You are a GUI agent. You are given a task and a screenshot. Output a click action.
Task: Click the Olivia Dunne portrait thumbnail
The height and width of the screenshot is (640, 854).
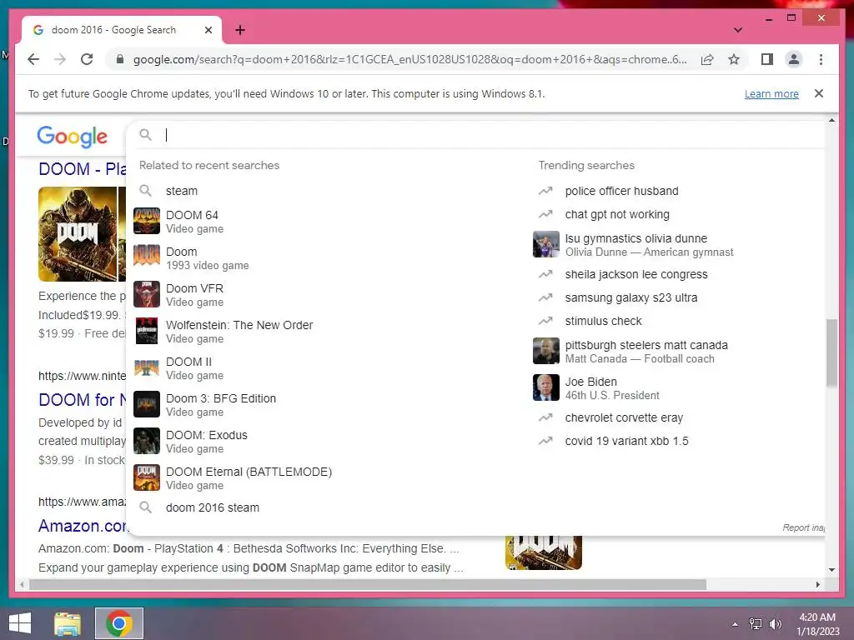(545, 244)
